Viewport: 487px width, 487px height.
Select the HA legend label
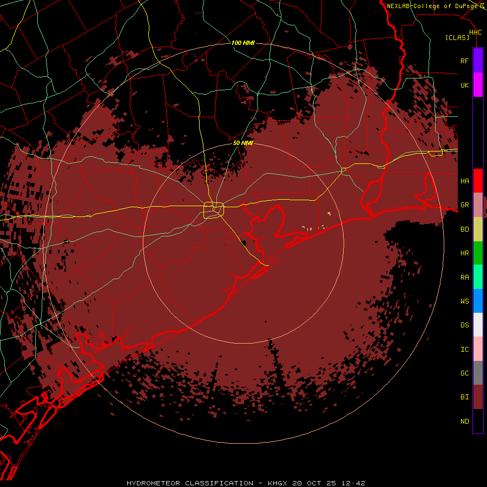464,181
